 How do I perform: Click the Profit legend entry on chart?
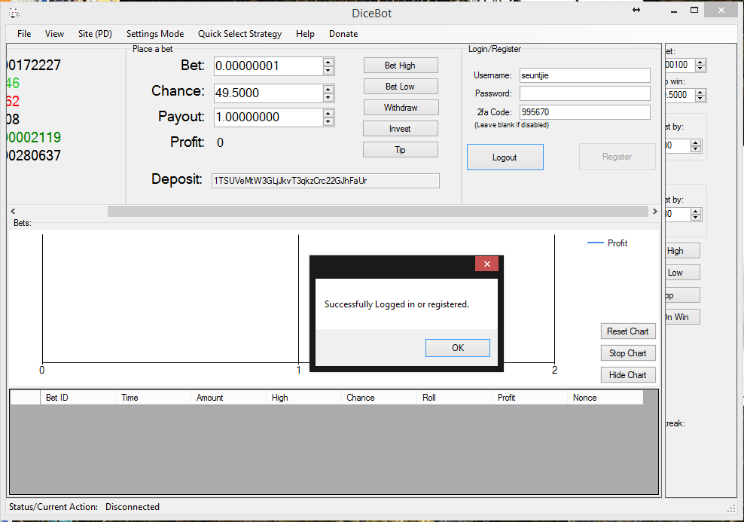pos(608,243)
